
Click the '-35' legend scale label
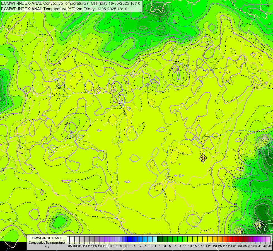(69, 246)
